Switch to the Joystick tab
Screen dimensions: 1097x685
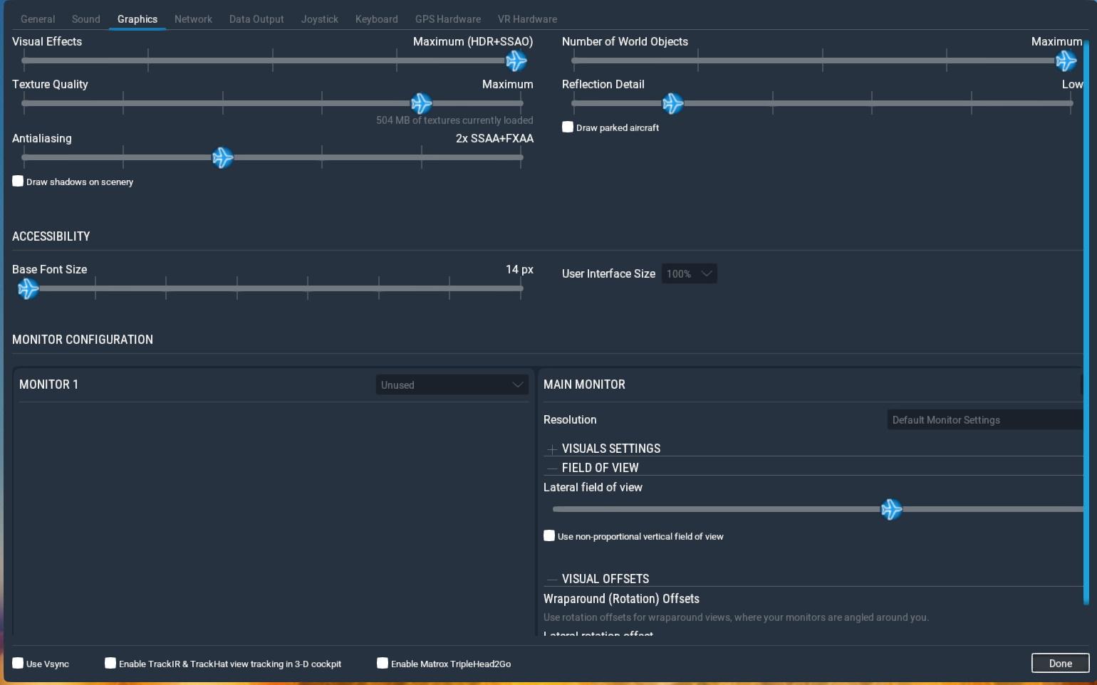click(x=319, y=19)
